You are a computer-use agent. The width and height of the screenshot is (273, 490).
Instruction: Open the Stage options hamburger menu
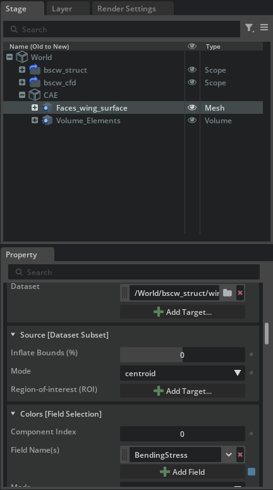[264, 27]
